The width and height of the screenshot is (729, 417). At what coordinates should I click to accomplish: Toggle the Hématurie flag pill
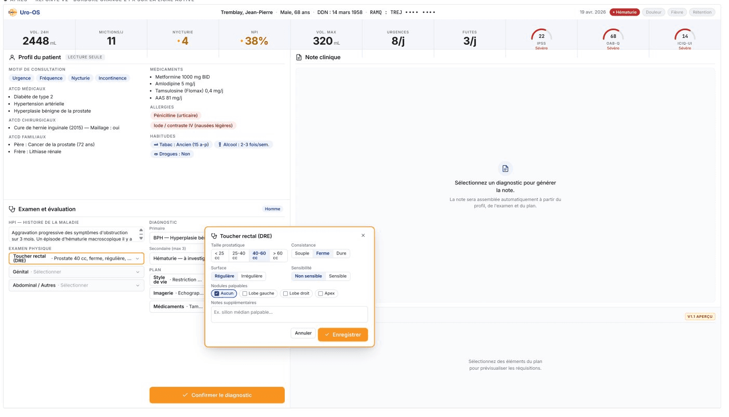click(625, 12)
